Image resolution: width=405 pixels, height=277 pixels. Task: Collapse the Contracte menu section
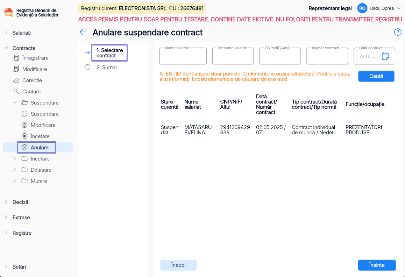pyautogui.click(x=6, y=48)
